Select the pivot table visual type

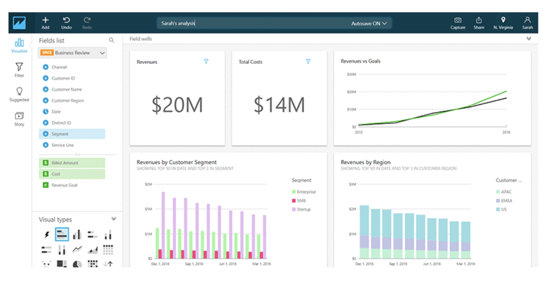(107, 249)
